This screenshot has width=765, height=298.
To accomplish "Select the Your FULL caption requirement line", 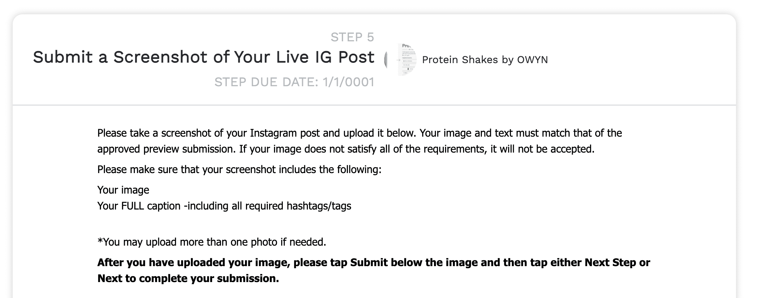I will point(224,206).
